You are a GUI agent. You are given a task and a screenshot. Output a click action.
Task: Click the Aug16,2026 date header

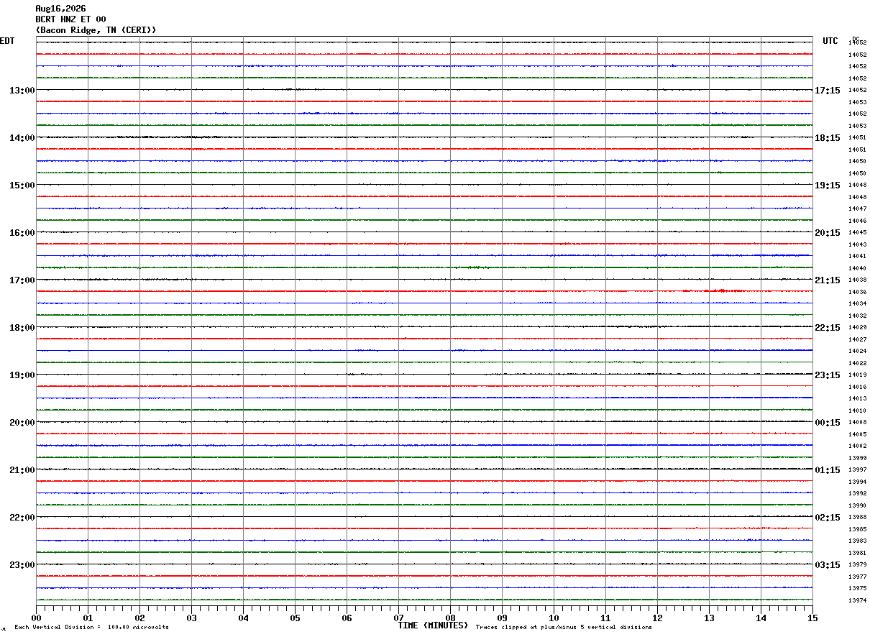(60, 9)
